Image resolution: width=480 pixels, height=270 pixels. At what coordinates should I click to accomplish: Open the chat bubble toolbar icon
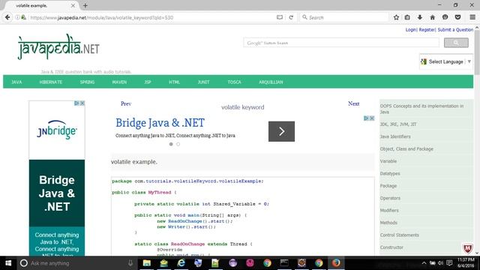[x=445, y=17]
